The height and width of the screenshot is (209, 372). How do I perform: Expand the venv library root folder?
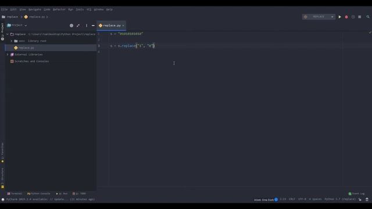[x=11, y=41]
